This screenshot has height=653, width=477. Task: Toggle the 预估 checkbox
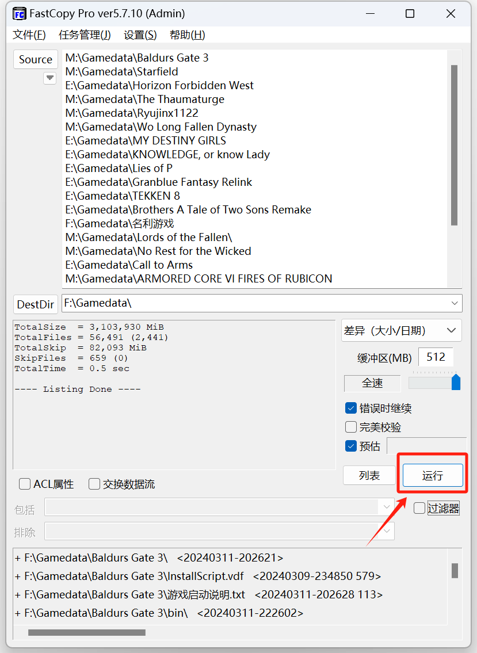[351, 446]
